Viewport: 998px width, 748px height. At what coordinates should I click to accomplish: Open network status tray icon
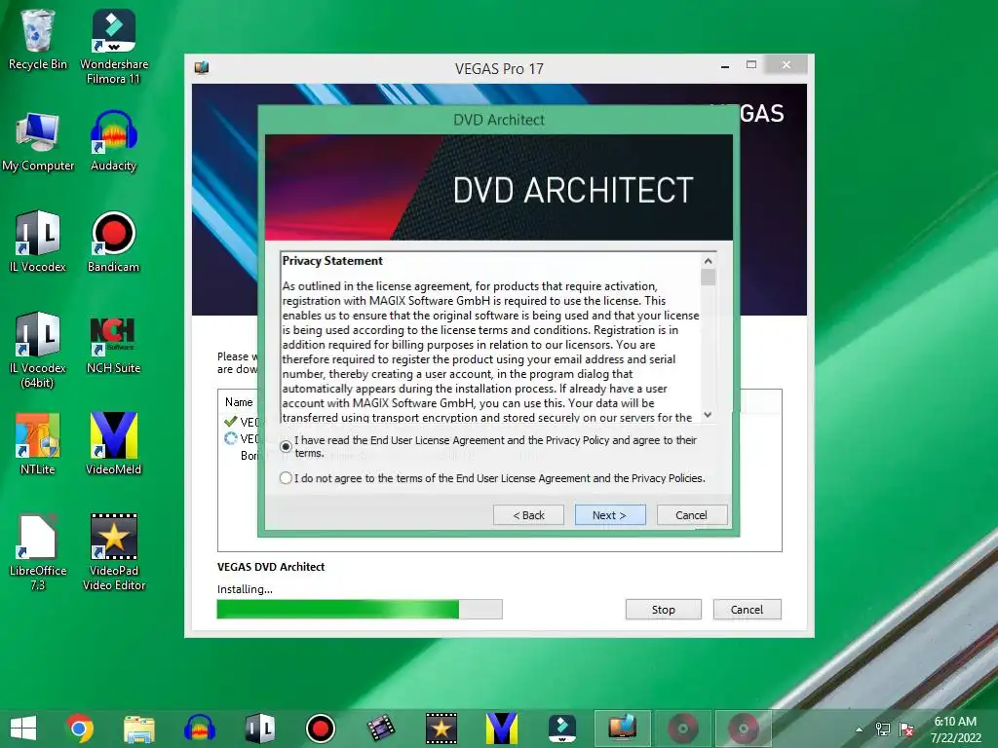pyautogui.click(x=883, y=729)
